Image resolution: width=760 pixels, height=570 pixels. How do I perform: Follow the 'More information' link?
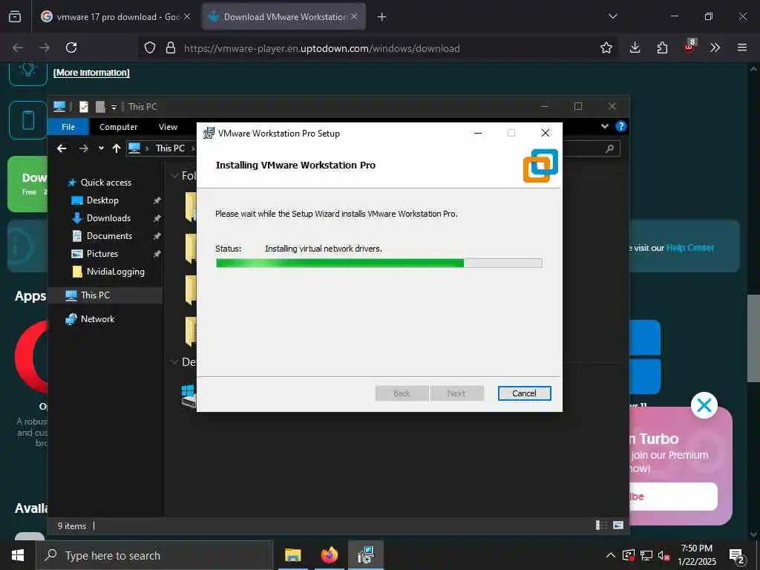click(x=91, y=73)
